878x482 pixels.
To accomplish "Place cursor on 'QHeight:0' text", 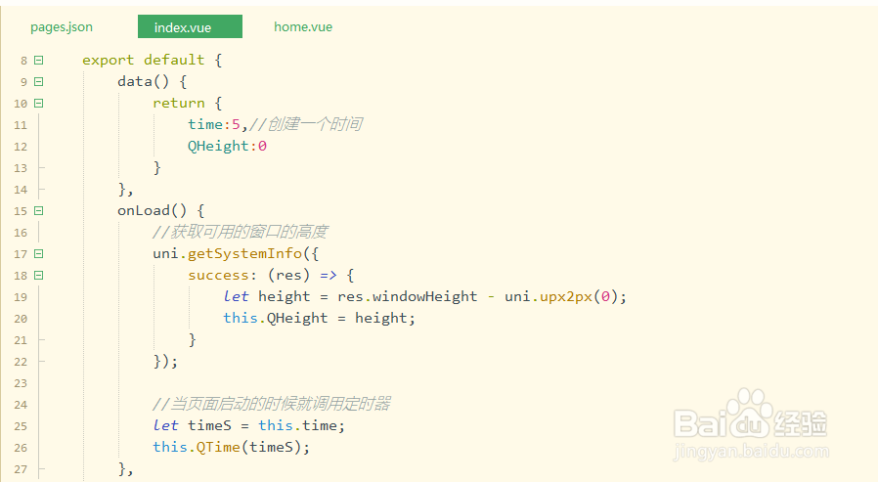I will coord(227,146).
